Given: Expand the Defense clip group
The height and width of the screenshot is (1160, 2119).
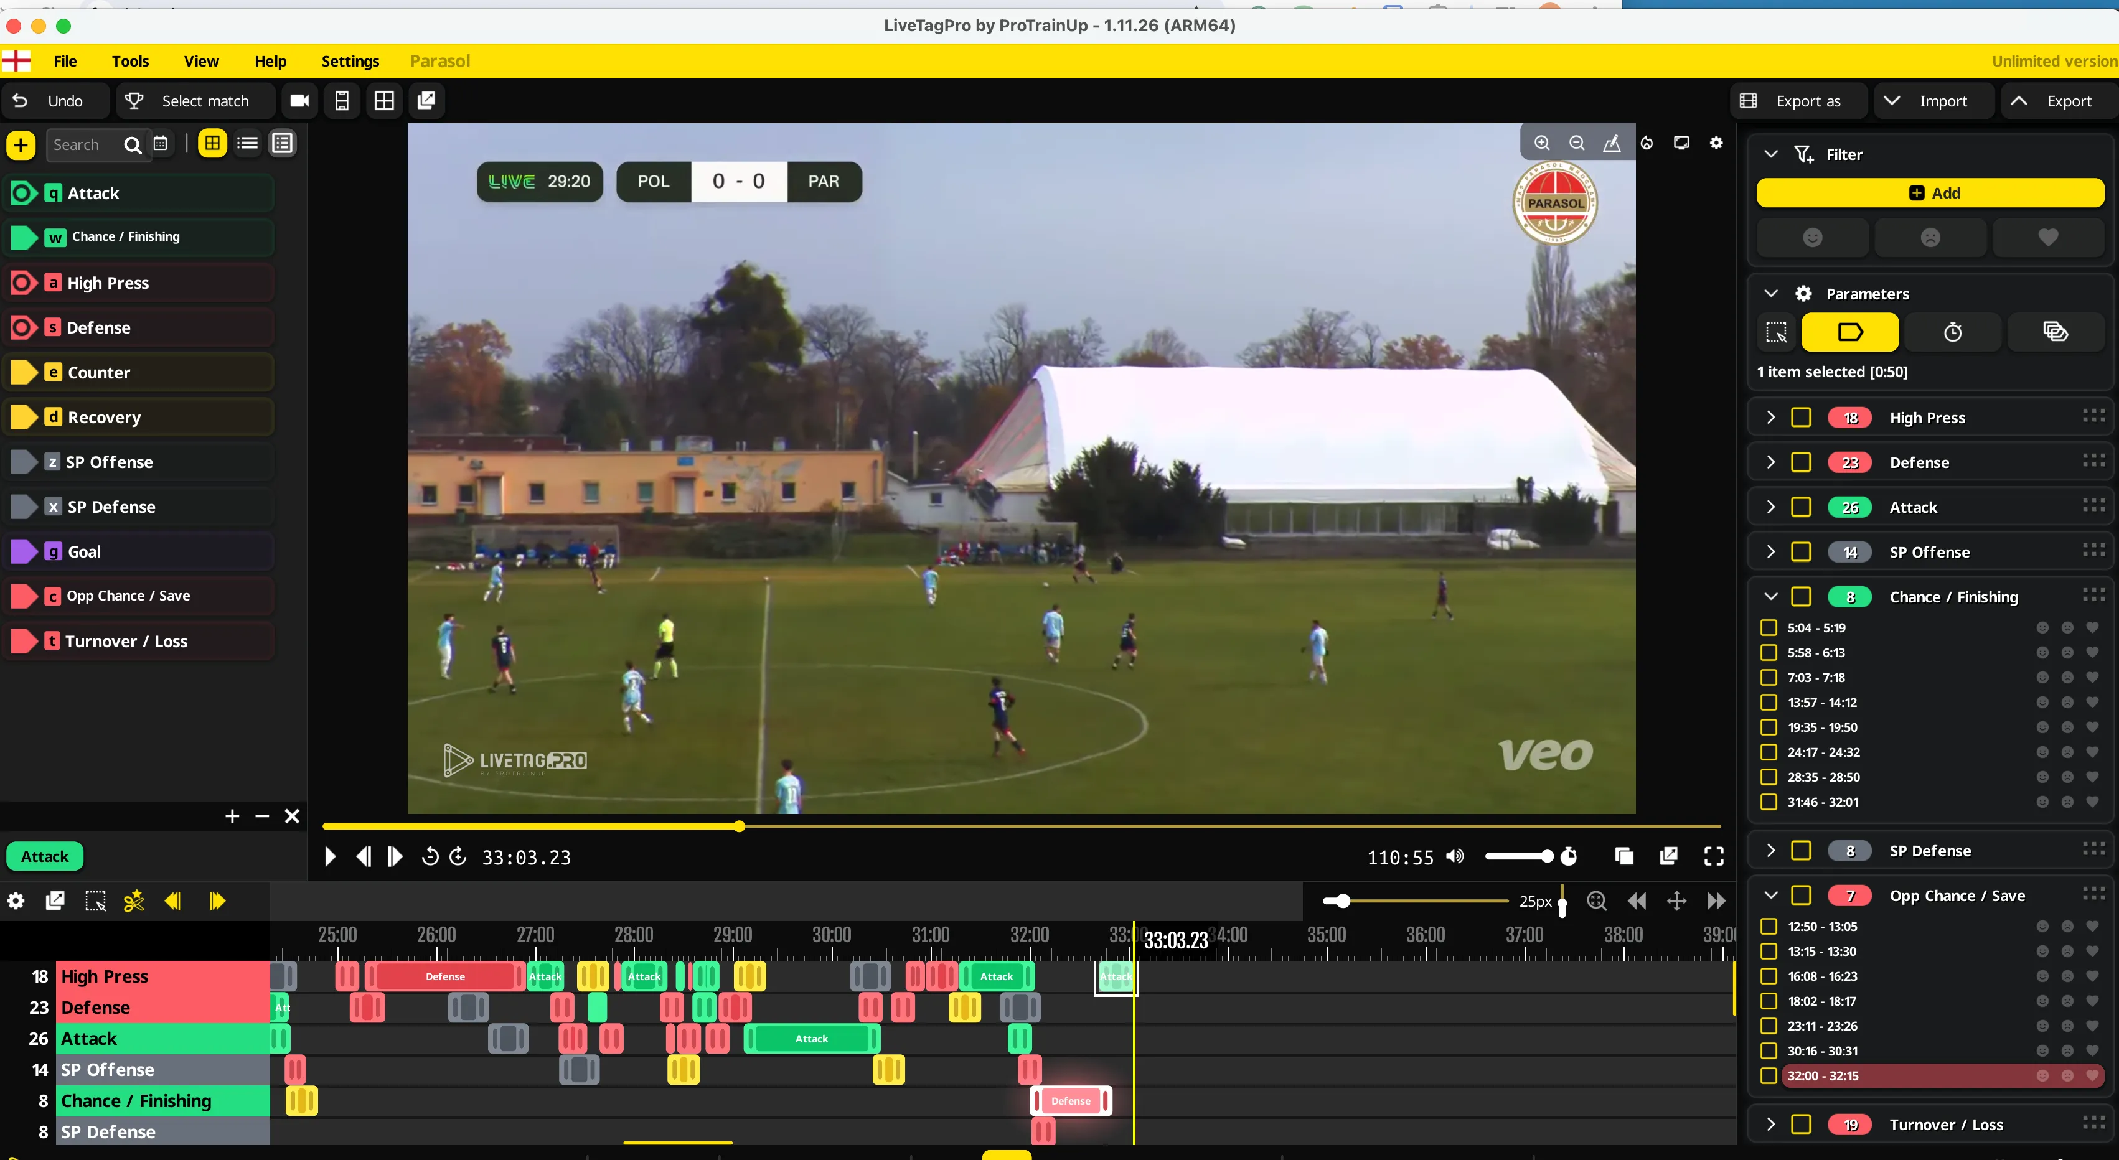Looking at the screenshot, I should click(x=1771, y=463).
